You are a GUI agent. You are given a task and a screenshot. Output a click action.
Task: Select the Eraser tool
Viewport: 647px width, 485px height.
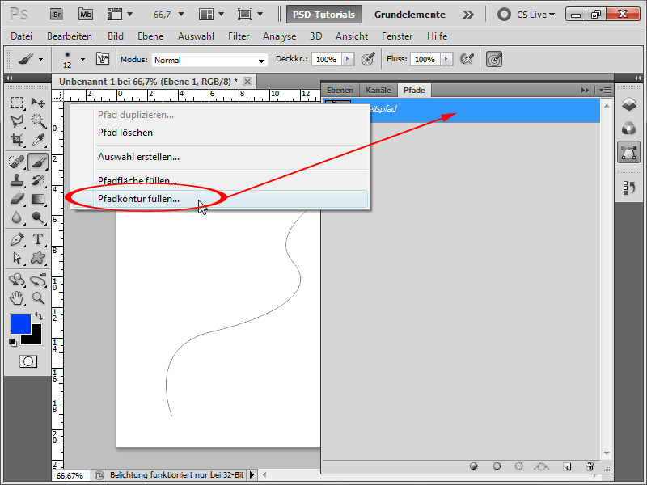(x=17, y=199)
